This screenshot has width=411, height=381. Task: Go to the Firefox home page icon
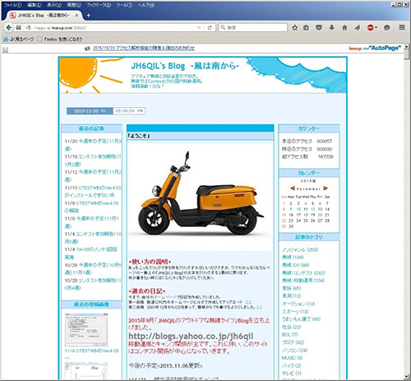point(344,28)
